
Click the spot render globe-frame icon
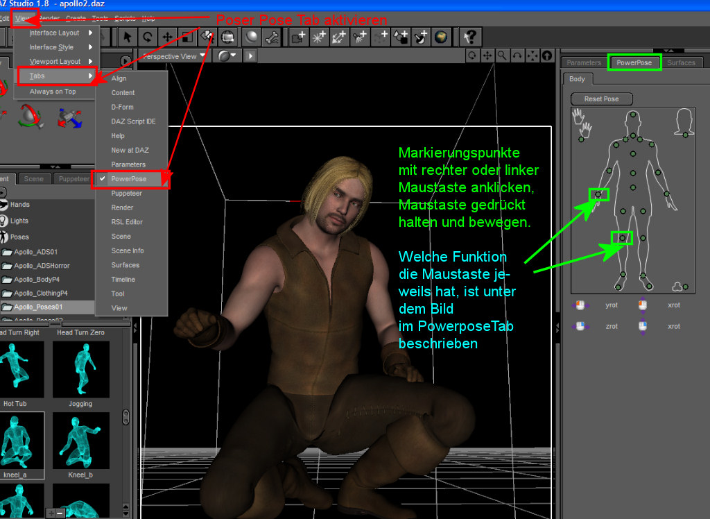(227, 37)
